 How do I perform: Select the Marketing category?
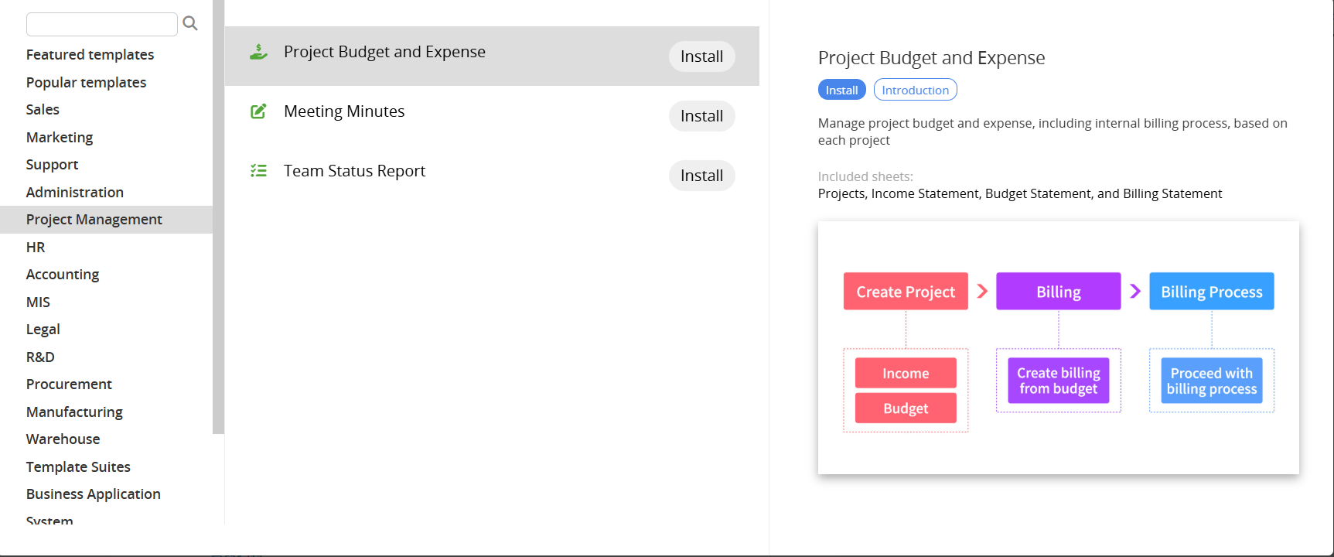(x=60, y=138)
